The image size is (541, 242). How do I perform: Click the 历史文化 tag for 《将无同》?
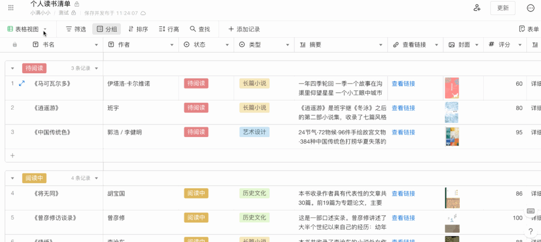pos(254,193)
